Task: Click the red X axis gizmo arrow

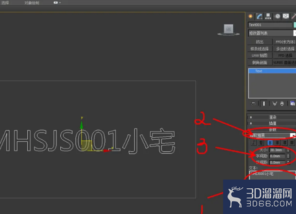Action: [x=107, y=151]
